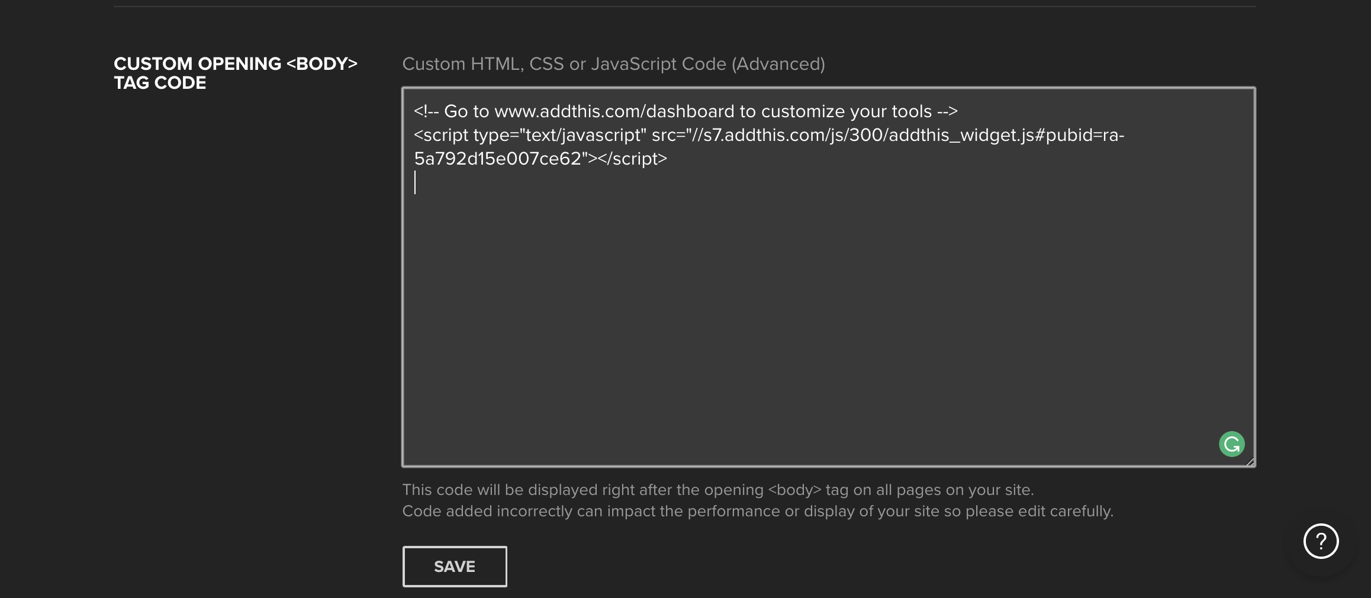Click the www.addthis.com/dashboard URL in the comment
Image resolution: width=1371 pixels, height=598 pixels.
coord(614,111)
